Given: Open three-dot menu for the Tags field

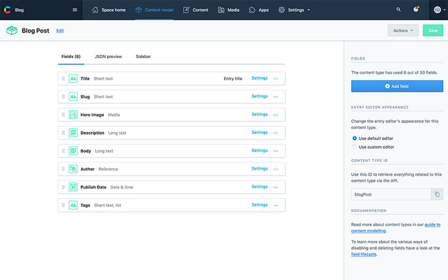Looking at the screenshot, I should 276,205.
